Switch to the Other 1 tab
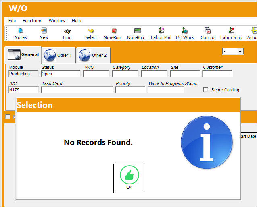Screen dimensions: 257x207 coord(59,55)
